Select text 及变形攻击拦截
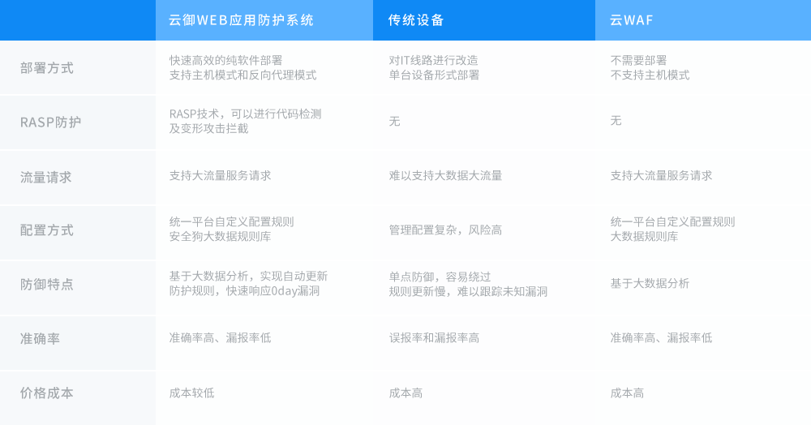Screen dimensions: 811x425 tap(208, 128)
